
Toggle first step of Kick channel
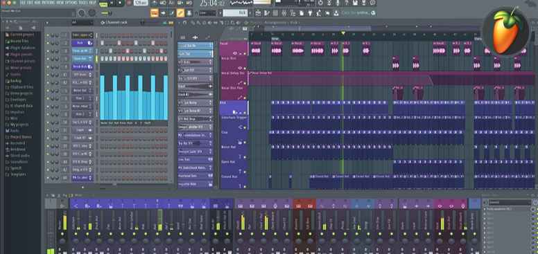click(x=102, y=43)
